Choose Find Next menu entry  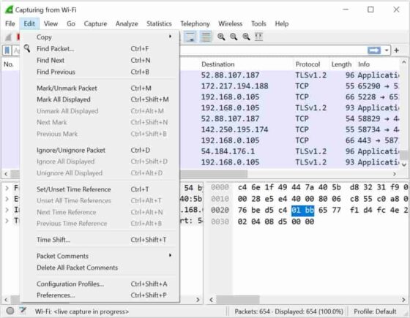click(x=100, y=60)
